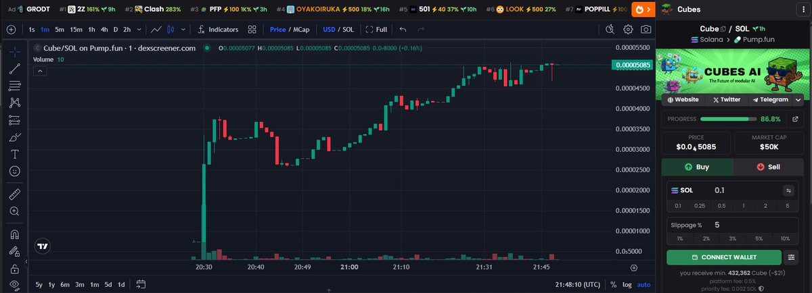
Task: Toggle log scale on price axis
Action: [627, 285]
